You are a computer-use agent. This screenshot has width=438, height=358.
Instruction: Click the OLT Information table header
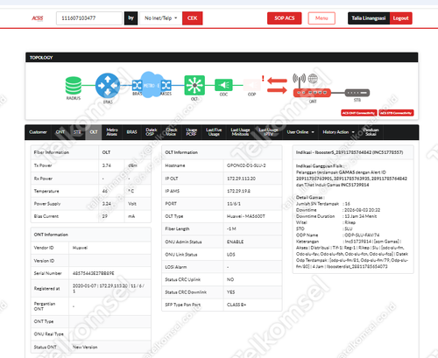[x=181, y=152]
